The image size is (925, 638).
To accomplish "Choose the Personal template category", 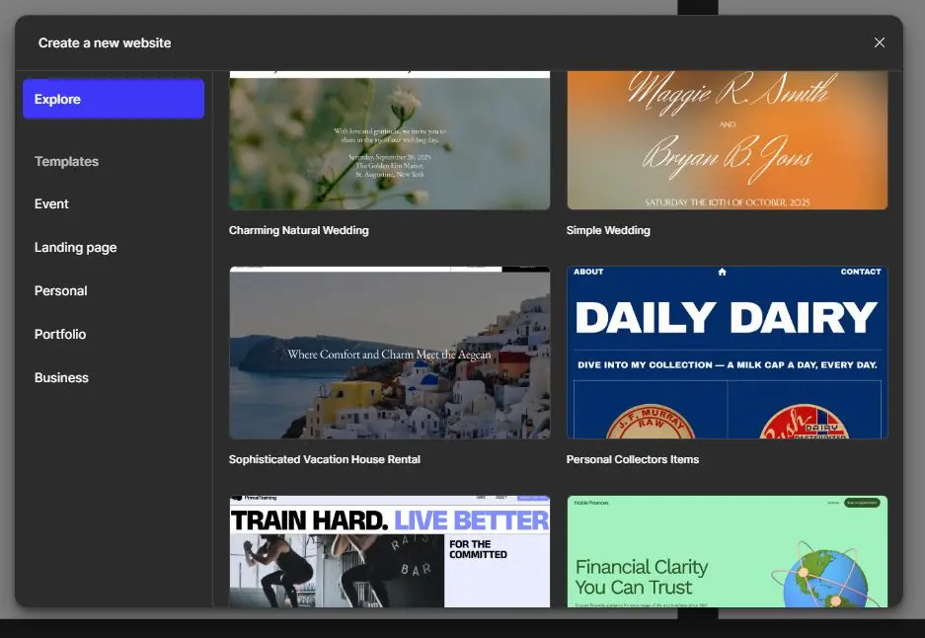I will tap(61, 291).
